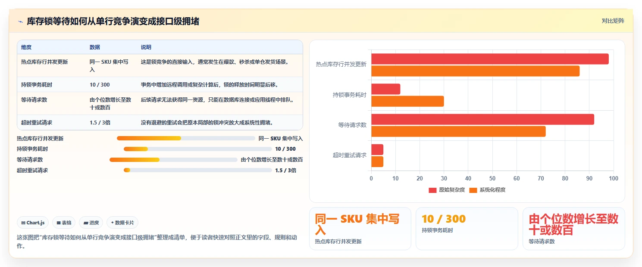Click the orange 系统化程度 legend swatch
The image size is (642, 267).
pyautogui.click(x=473, y=190)
